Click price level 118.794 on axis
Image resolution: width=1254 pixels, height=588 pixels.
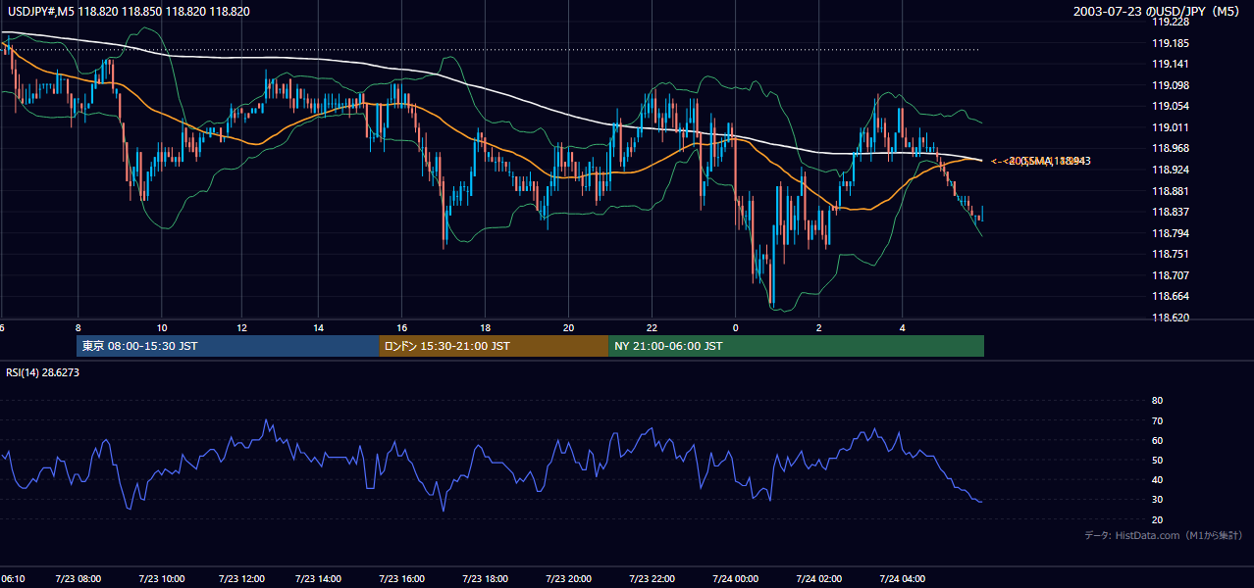(x=1171, y=233)
